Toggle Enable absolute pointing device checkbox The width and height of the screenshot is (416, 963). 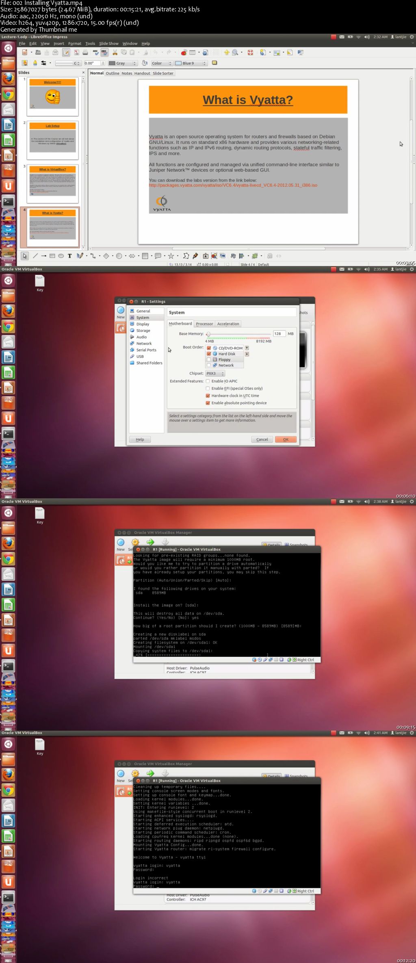208,403
